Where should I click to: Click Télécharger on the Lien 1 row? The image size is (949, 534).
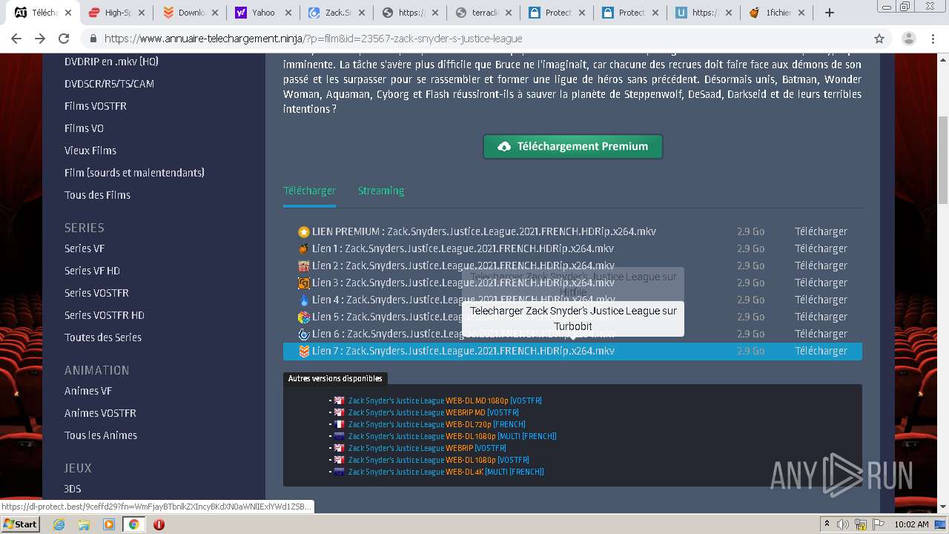(821, 248)
